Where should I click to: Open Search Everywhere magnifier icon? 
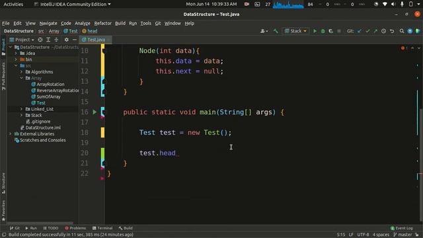pyautogui.click(x=402, y=31)
